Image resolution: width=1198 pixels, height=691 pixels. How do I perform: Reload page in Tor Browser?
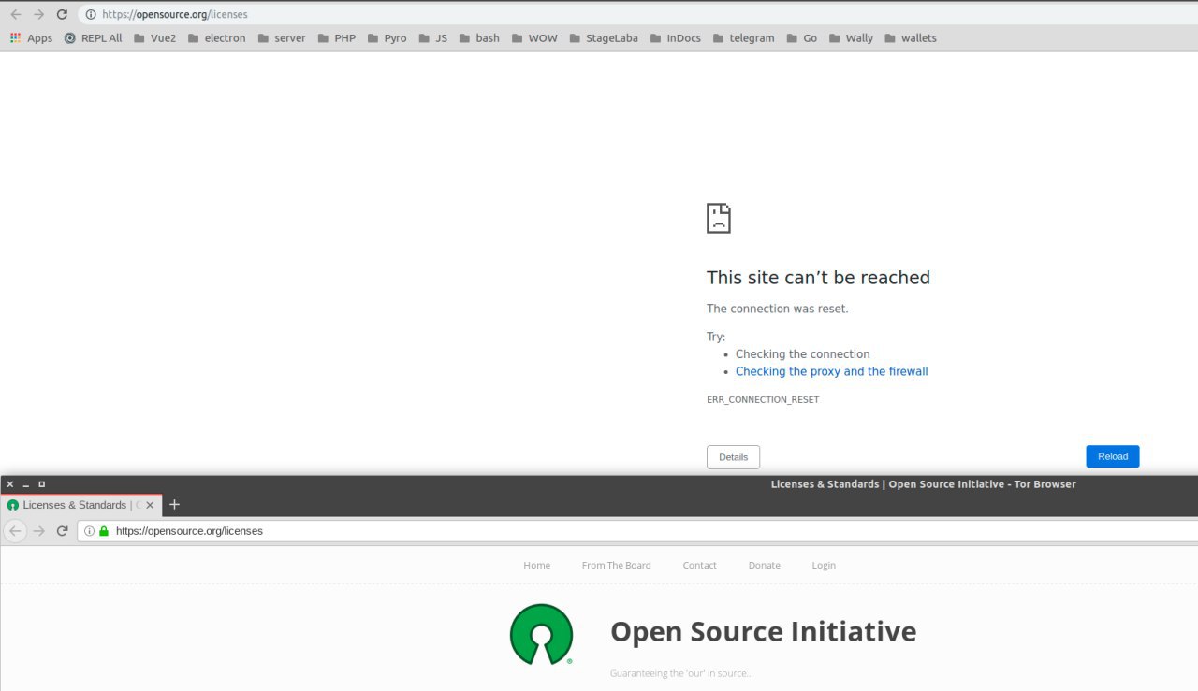[x=62, y=530]
